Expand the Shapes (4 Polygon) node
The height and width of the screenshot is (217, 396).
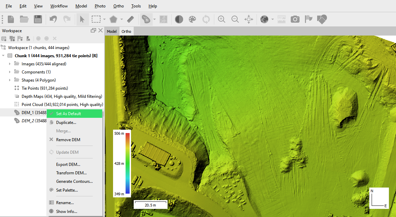point(9,80)
